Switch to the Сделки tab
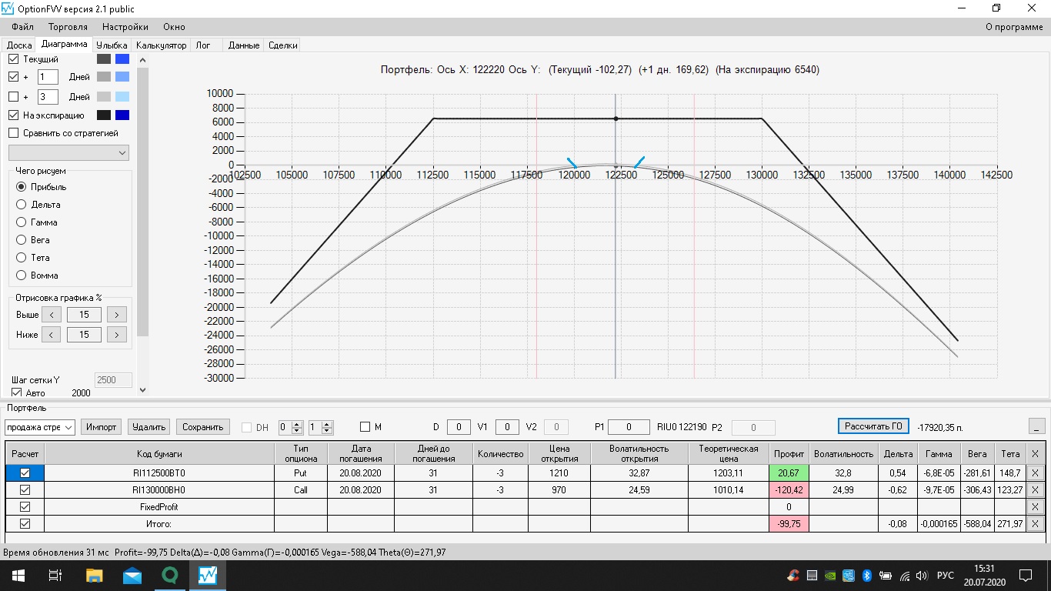Viewport: 1051px width, 591px height. point(283,45)
